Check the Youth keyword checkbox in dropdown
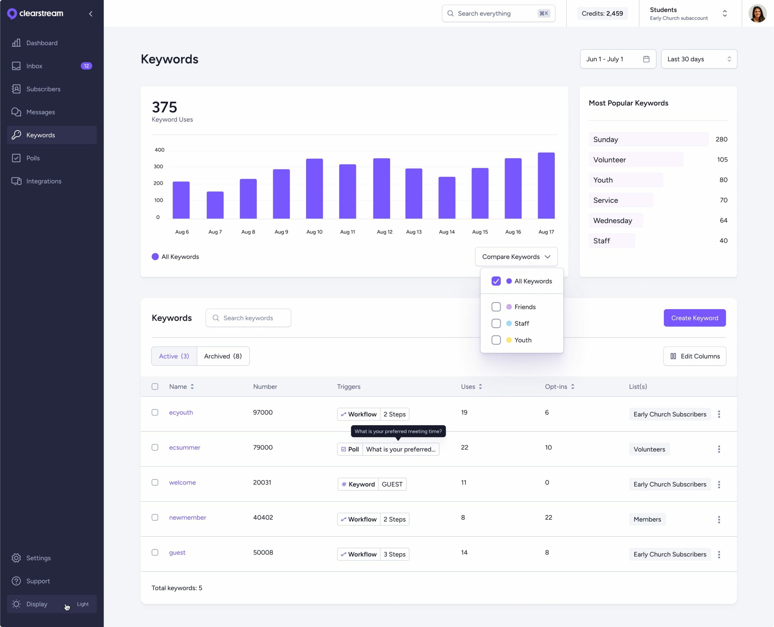This screenshot has height=627, width=774. 496,340
